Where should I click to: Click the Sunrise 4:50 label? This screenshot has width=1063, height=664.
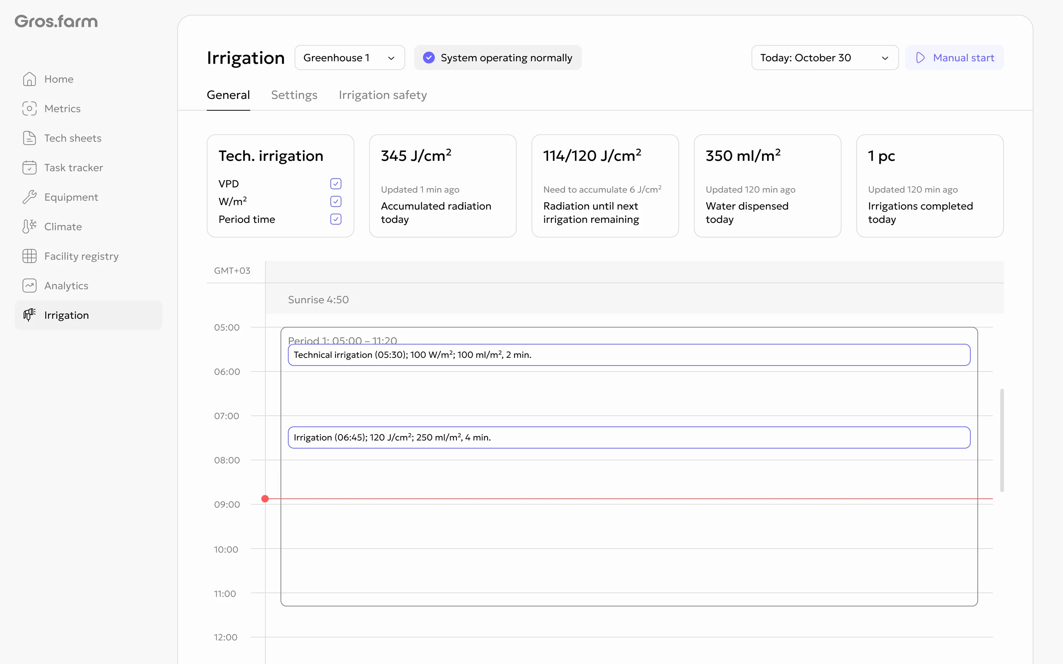pos(319,300)
